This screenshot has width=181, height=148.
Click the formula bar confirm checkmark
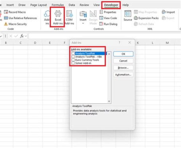[x=16, y=36]
